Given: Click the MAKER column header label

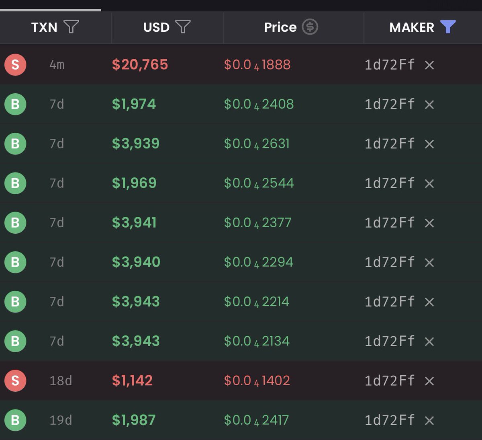Looking at the screenshot, I should (x=412, y=27).
